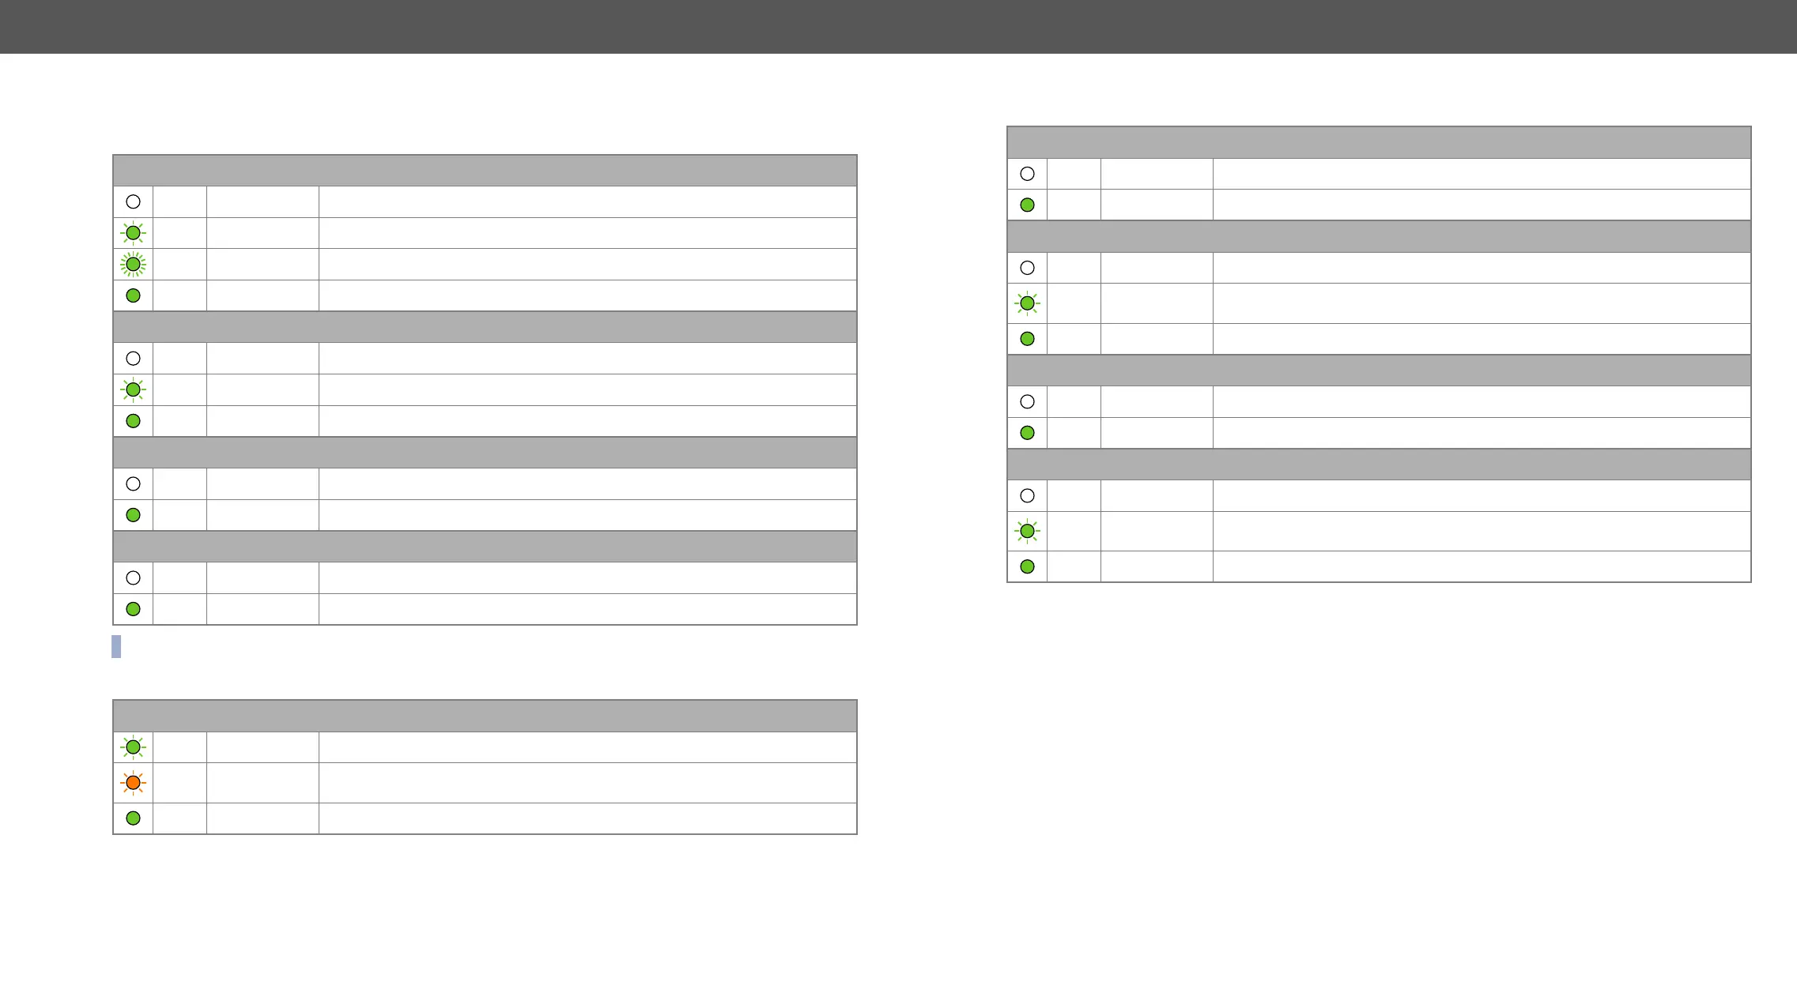This screenshot has width=1797, height=1008.
Task: Click the gray header row of bottom-left table
Action: (x=485, y=716)
